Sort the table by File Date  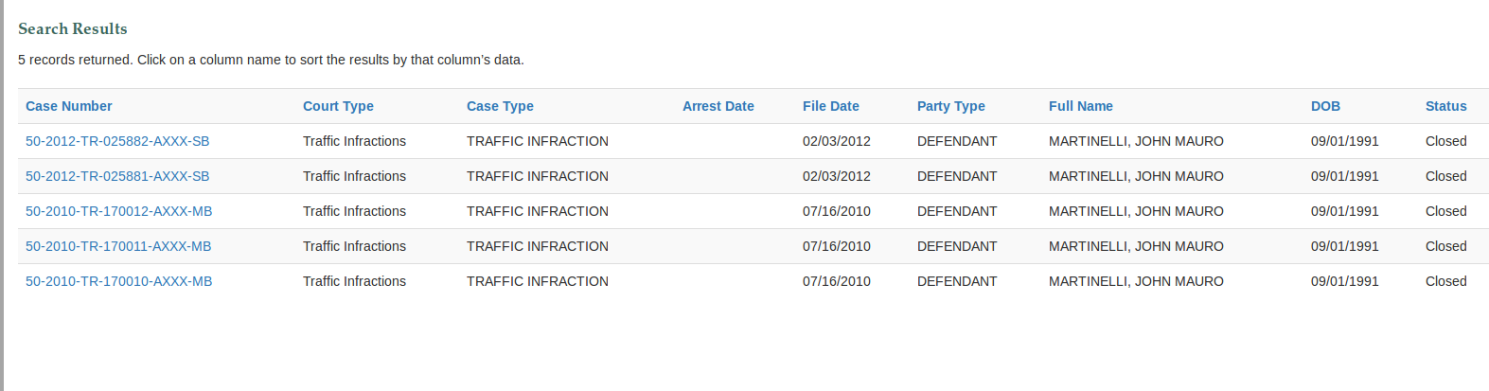coord(830,106)
